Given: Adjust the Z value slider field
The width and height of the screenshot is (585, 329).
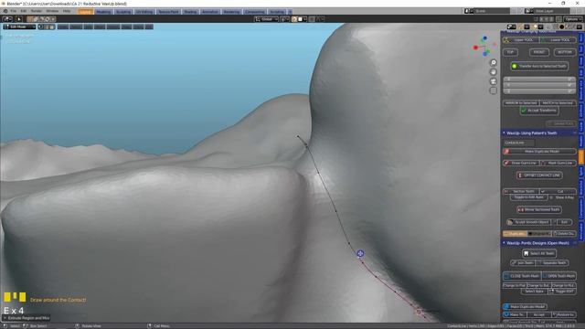Looking at the screenshot, I should pos(539,91).
